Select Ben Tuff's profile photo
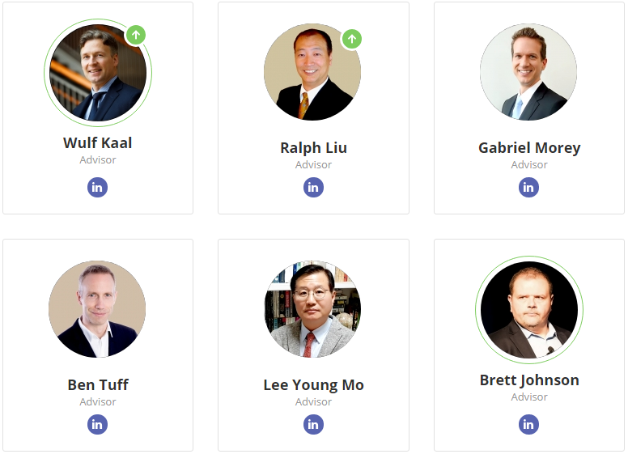 click(x=97, y=309)
